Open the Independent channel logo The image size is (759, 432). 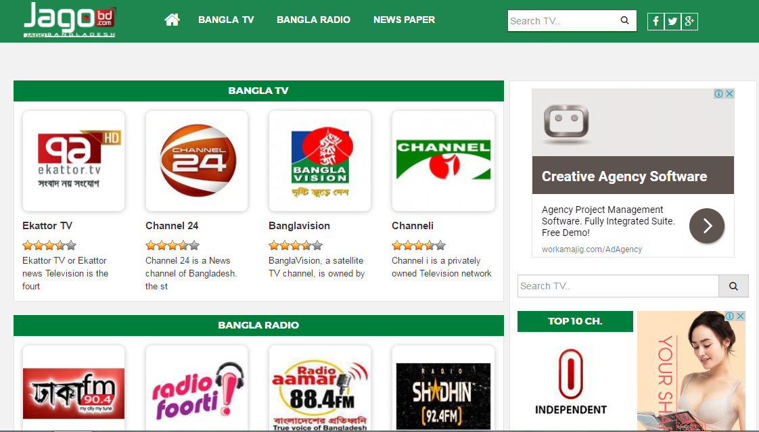pyautogui.click(x=571, y=382)
